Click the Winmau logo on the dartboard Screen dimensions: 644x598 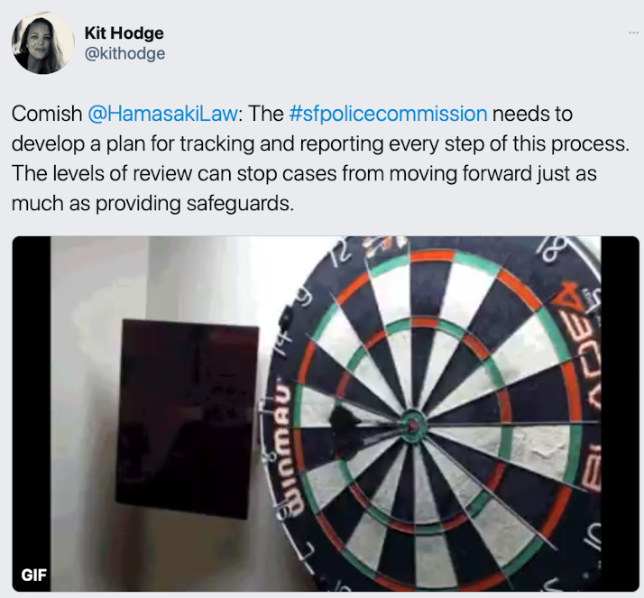pos(287,449)
